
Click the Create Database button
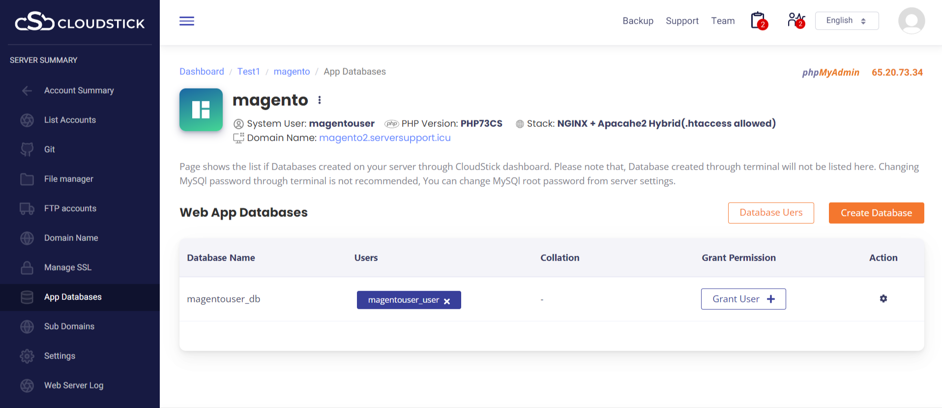point(876,213)
